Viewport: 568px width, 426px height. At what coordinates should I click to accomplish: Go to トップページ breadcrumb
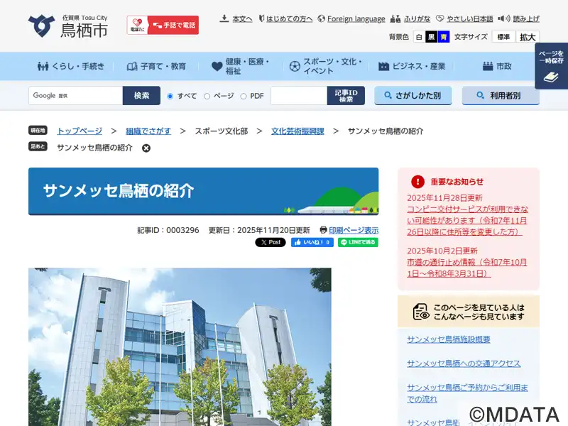click(80, 131)
